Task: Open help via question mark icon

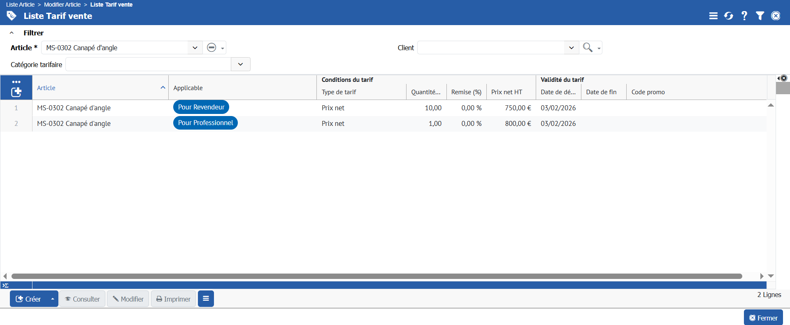Action: tap(744, 16)
